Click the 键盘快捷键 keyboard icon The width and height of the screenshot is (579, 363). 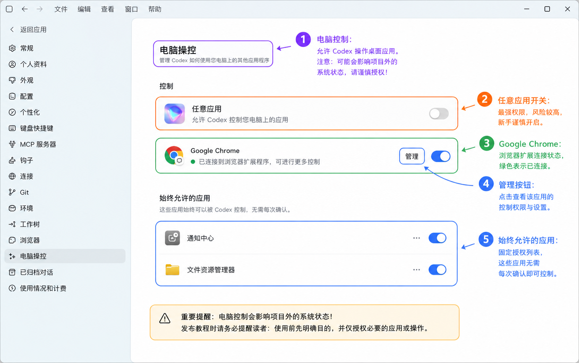[x=12, y=128]
